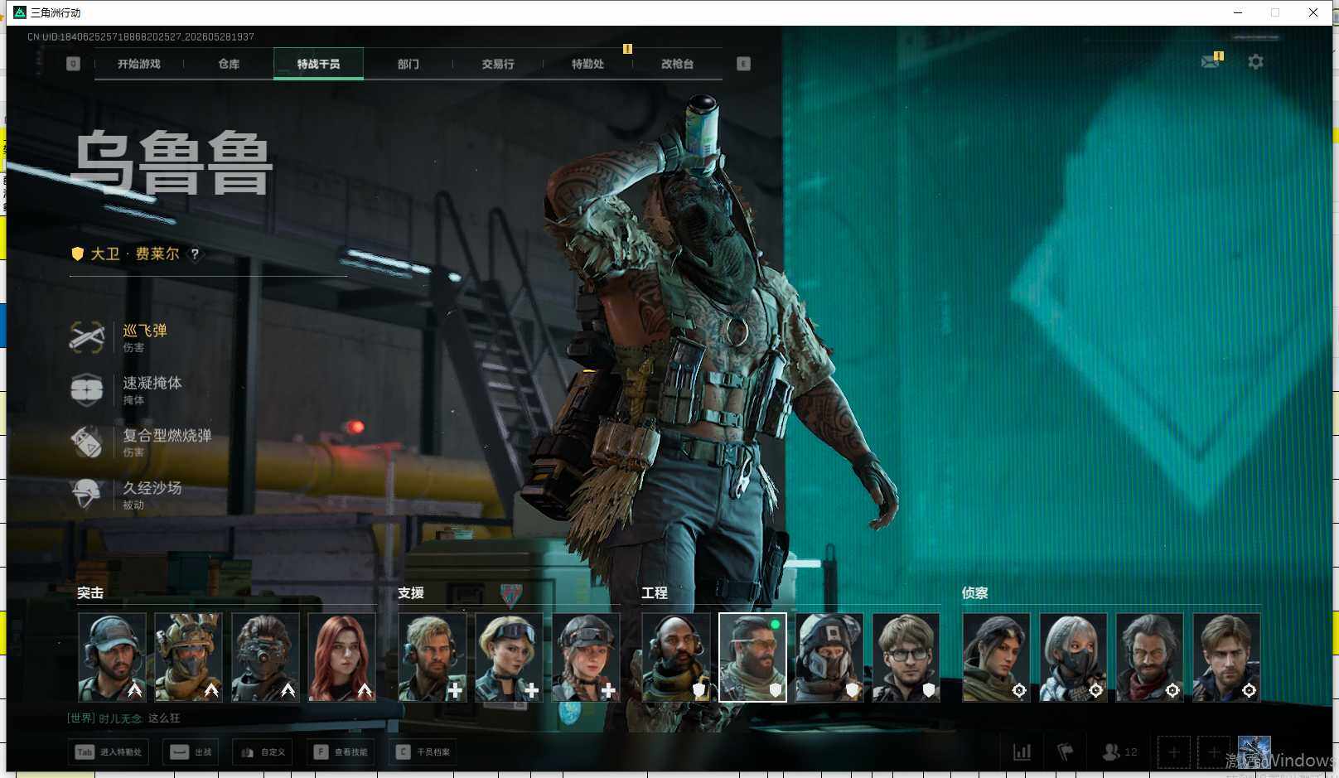Click the 自定义 customize button
The image size is (1339, 778).
point(263,752)
